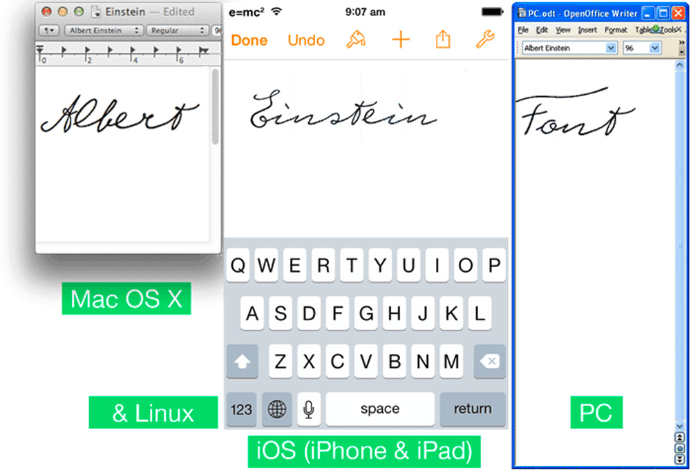Viewport: 691px width, 473px height.
Task: Tap the return key
Action: point(473,409)
